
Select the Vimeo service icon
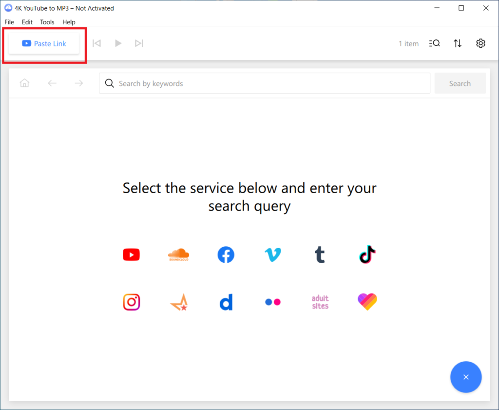tap(273, 254)
